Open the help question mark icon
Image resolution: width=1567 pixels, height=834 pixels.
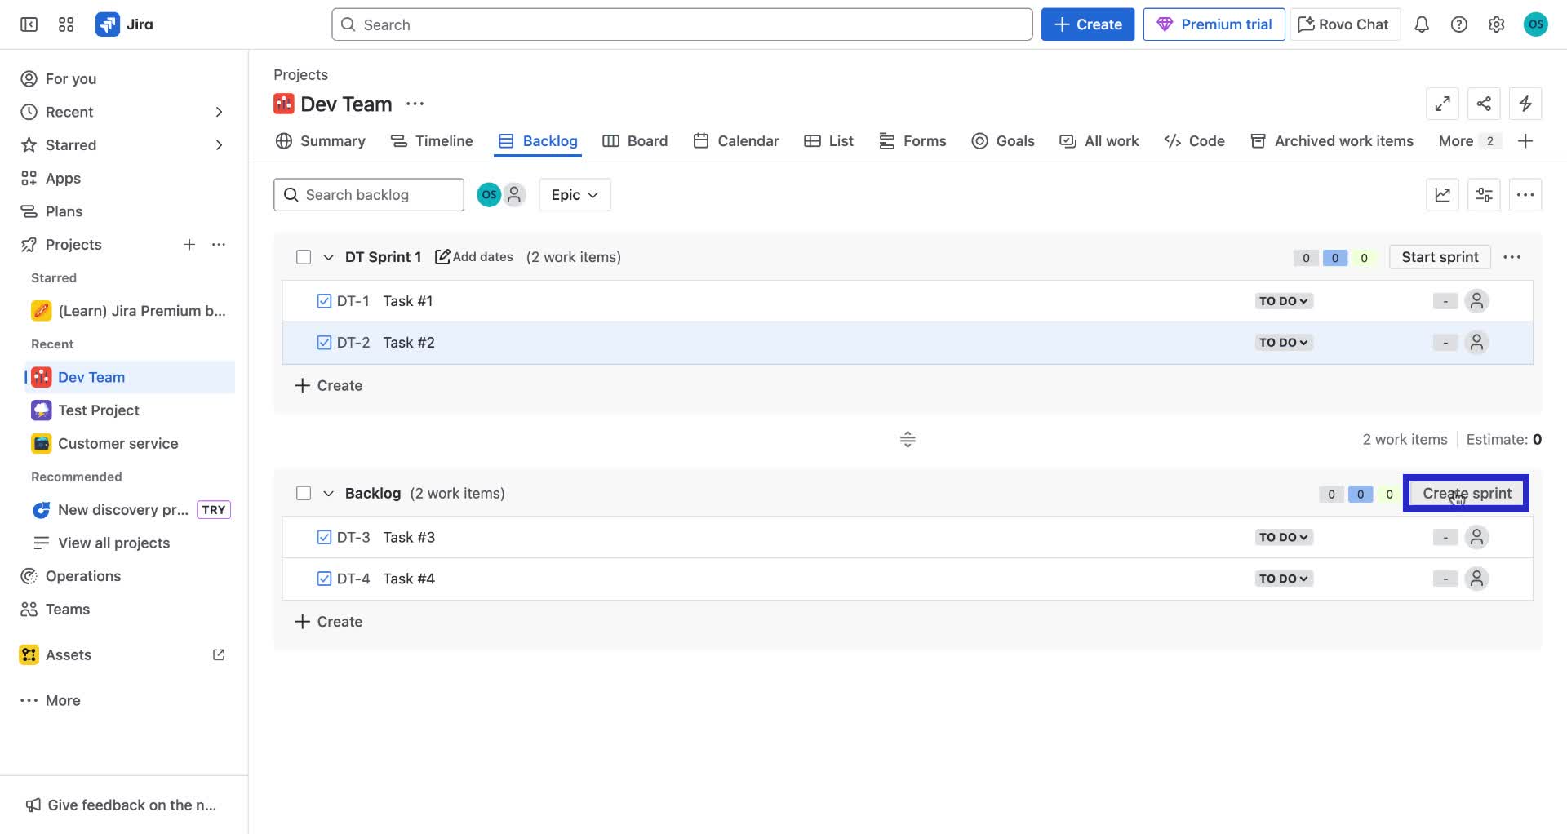1460,24
